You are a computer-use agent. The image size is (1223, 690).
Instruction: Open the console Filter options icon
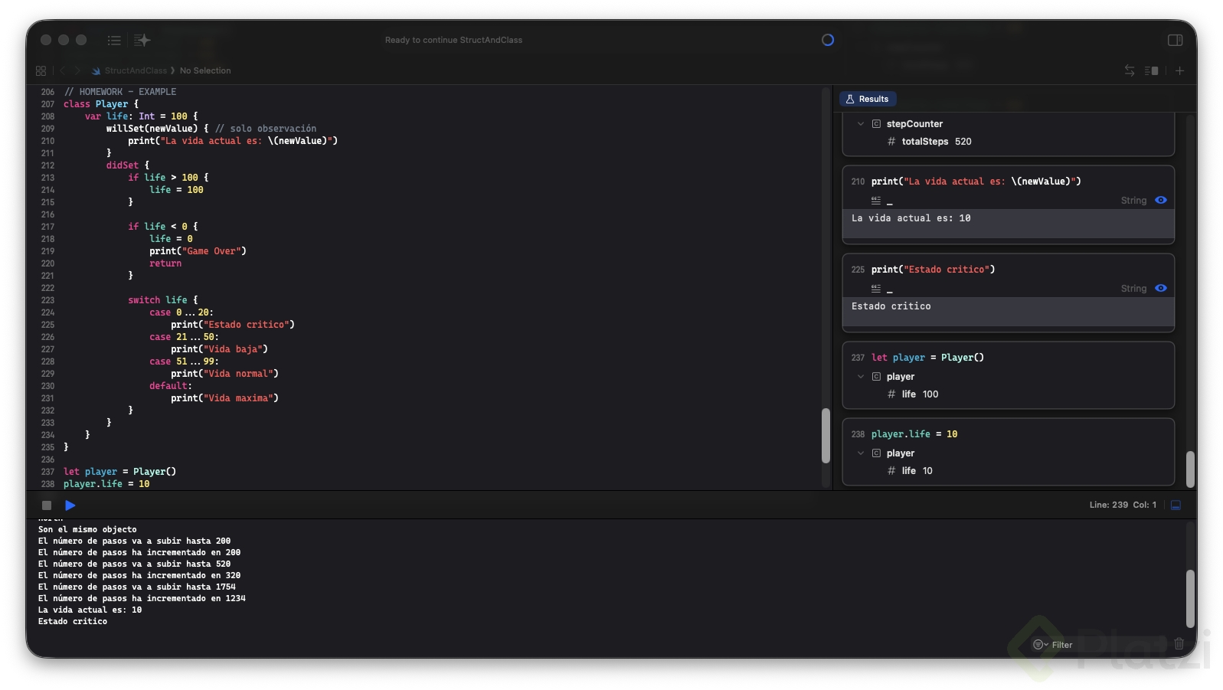pyautogui.click(x=1040, y=645)
